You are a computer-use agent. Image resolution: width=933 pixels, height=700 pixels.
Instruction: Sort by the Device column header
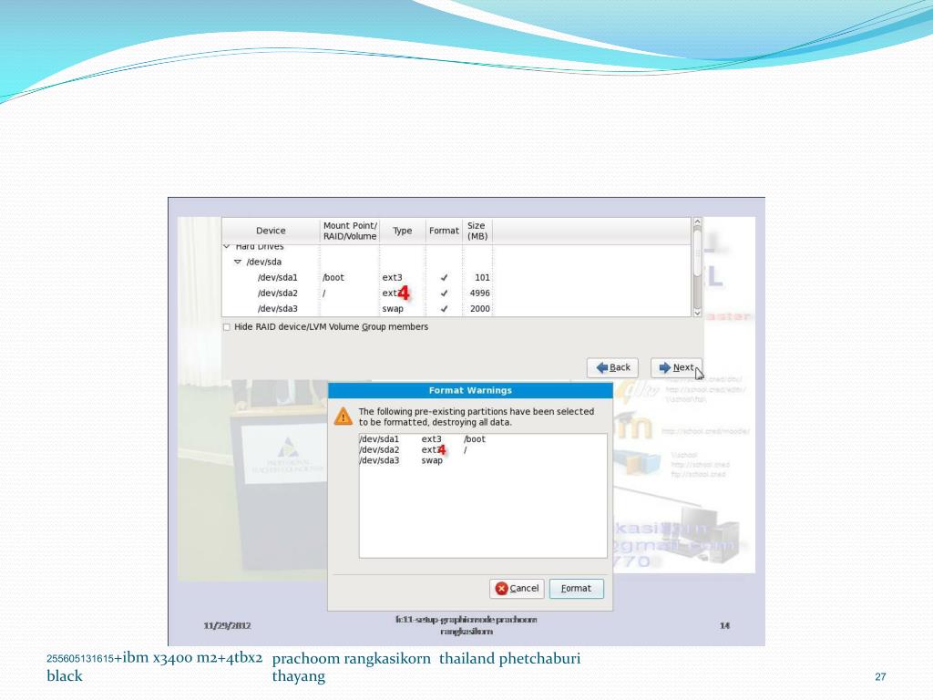271,231
